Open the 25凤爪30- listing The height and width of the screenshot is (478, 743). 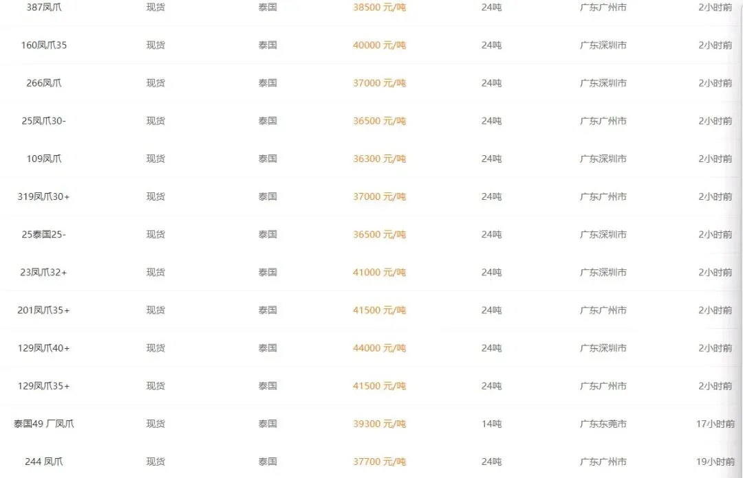tap(43, 121)
